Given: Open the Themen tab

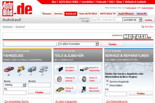Looking at the screenshot, I should [x=47, y=14].
